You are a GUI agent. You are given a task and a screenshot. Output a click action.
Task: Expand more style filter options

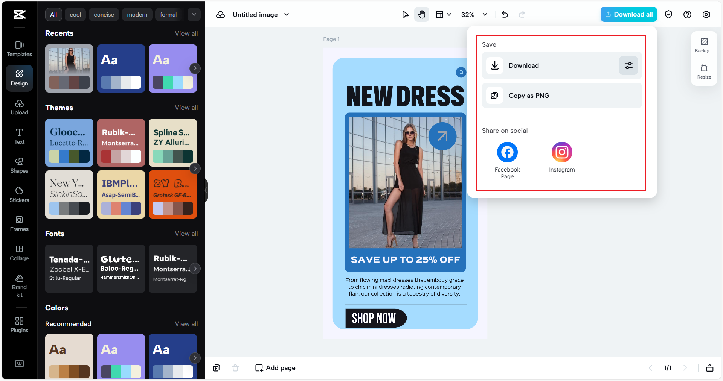[194, 14]
